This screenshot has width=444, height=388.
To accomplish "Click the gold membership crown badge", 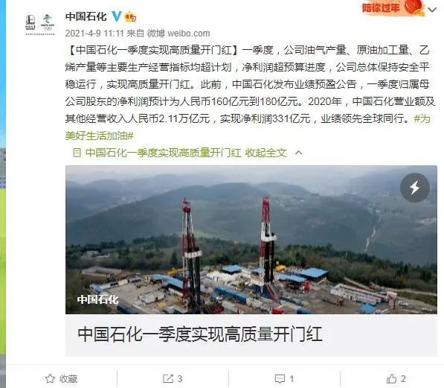I will [130, 16].
